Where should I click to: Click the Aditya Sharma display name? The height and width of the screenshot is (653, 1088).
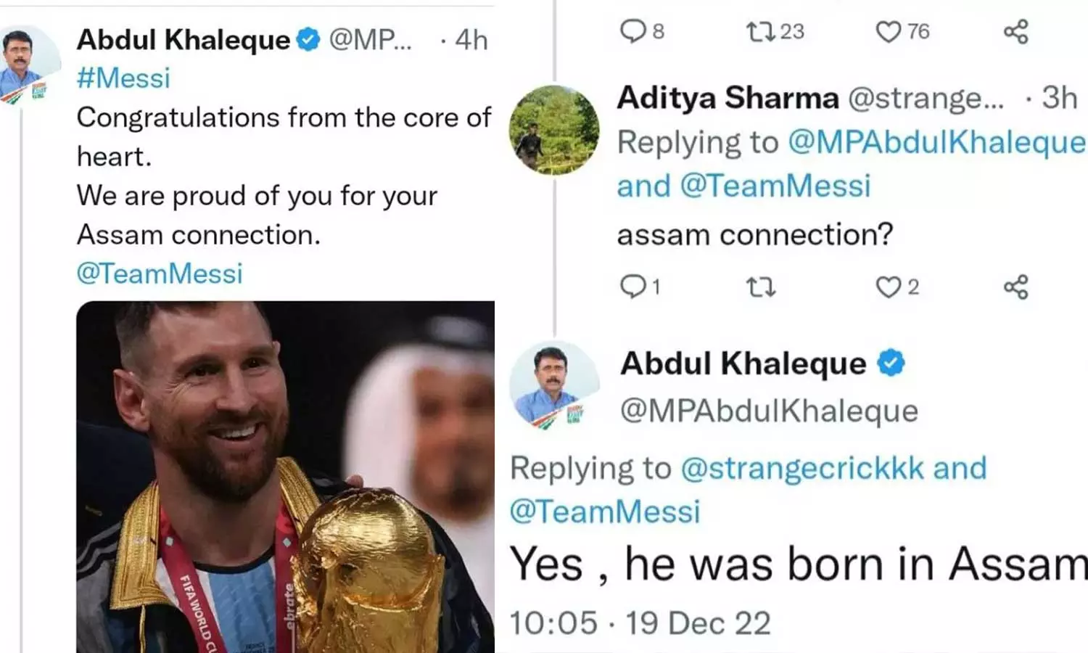click(x=728, y=98)
